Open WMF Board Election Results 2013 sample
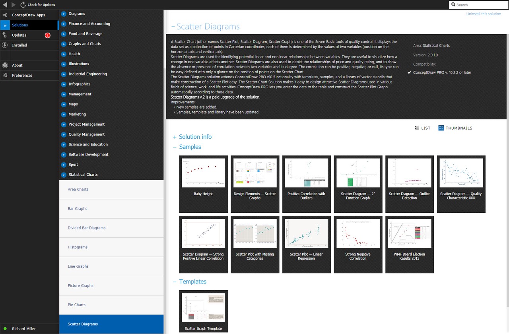Screen dimensions: 509x334 point(410,245)
